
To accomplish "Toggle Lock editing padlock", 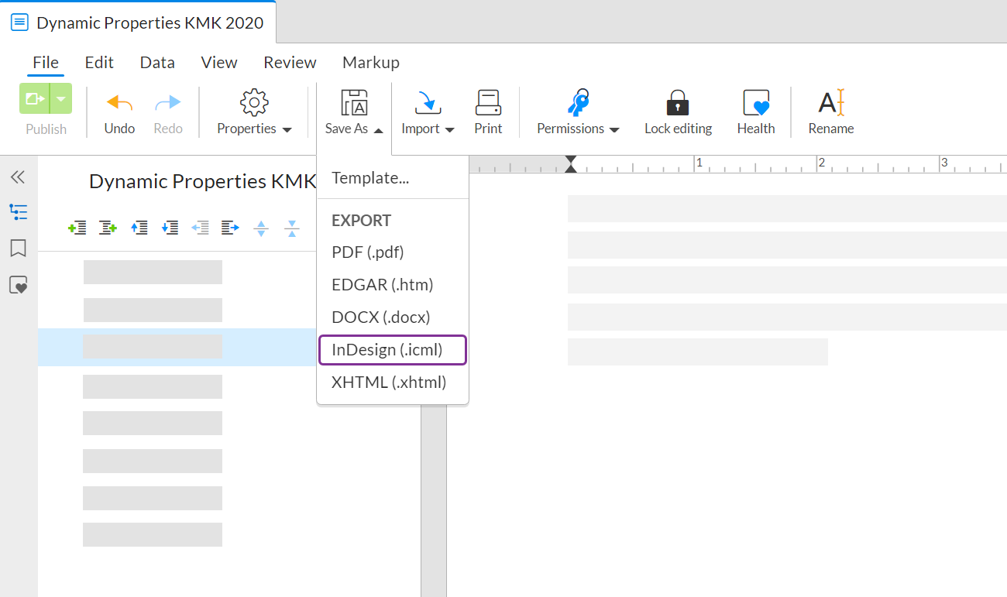I will [x=678, y=103].
